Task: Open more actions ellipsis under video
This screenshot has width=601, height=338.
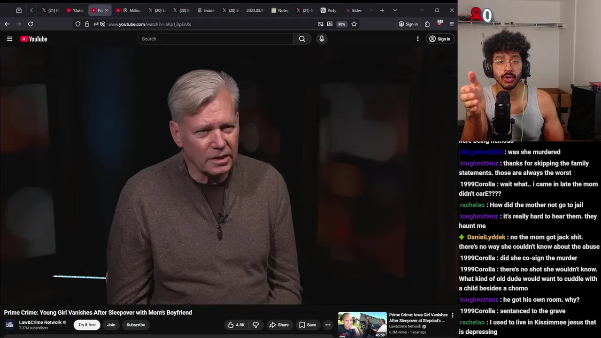Action: pos(328,325)
